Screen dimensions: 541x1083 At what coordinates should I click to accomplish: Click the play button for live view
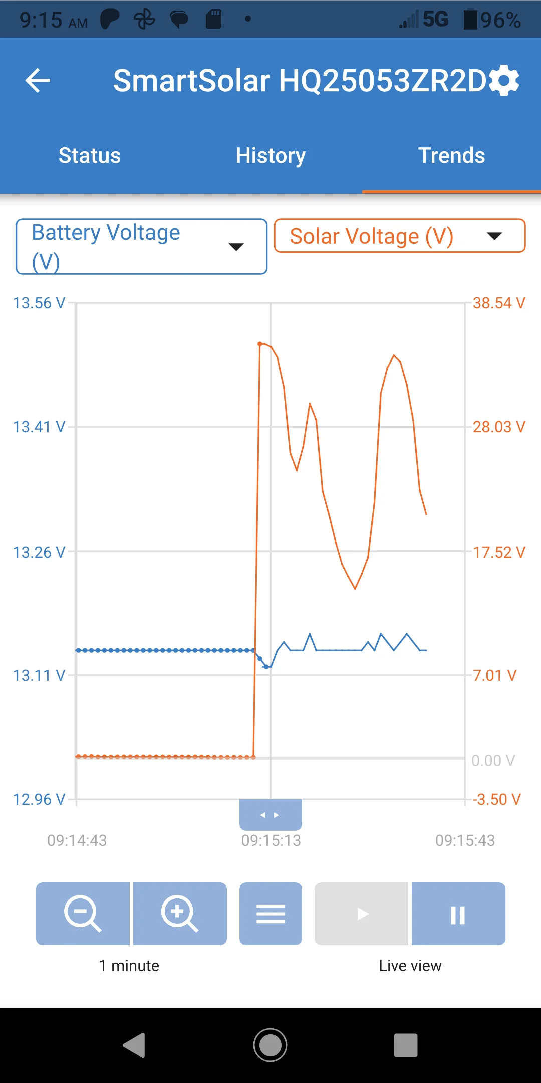[x=361, y=914]
